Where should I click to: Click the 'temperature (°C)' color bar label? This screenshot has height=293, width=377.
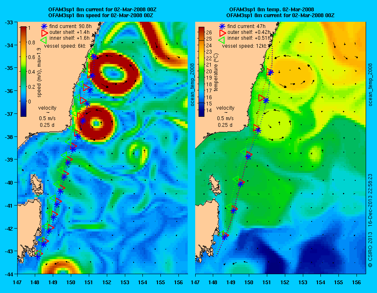coord(216,72)
